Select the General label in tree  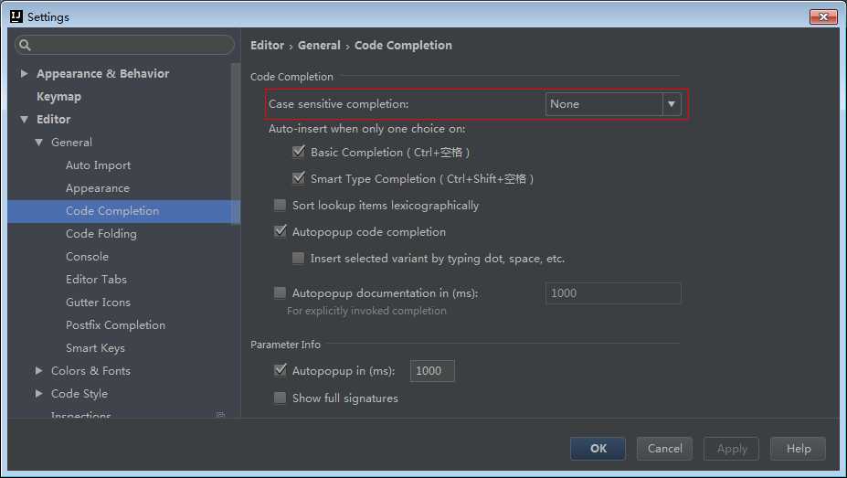click(x=71, y=142)
